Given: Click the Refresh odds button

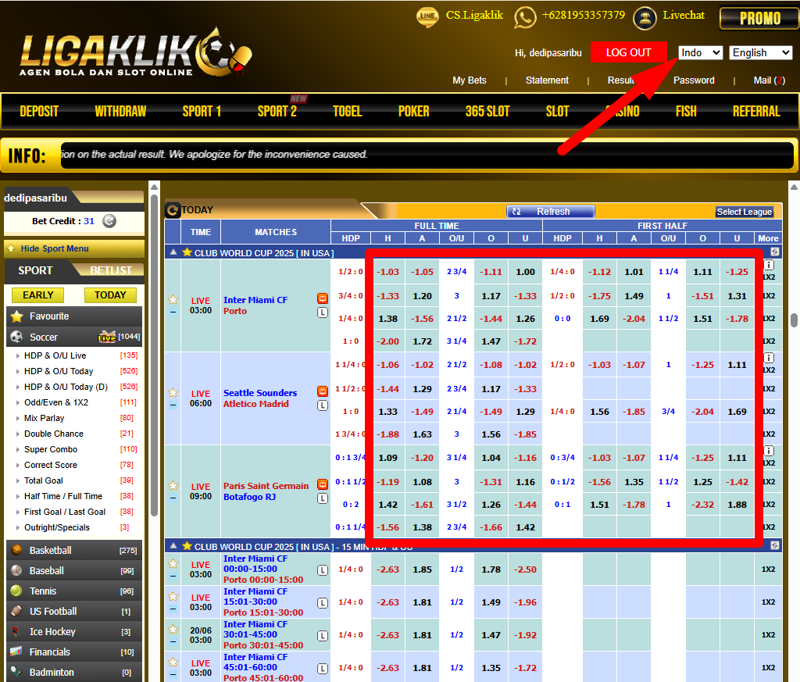Looking at the screenshot, I should tap(551, 211).
